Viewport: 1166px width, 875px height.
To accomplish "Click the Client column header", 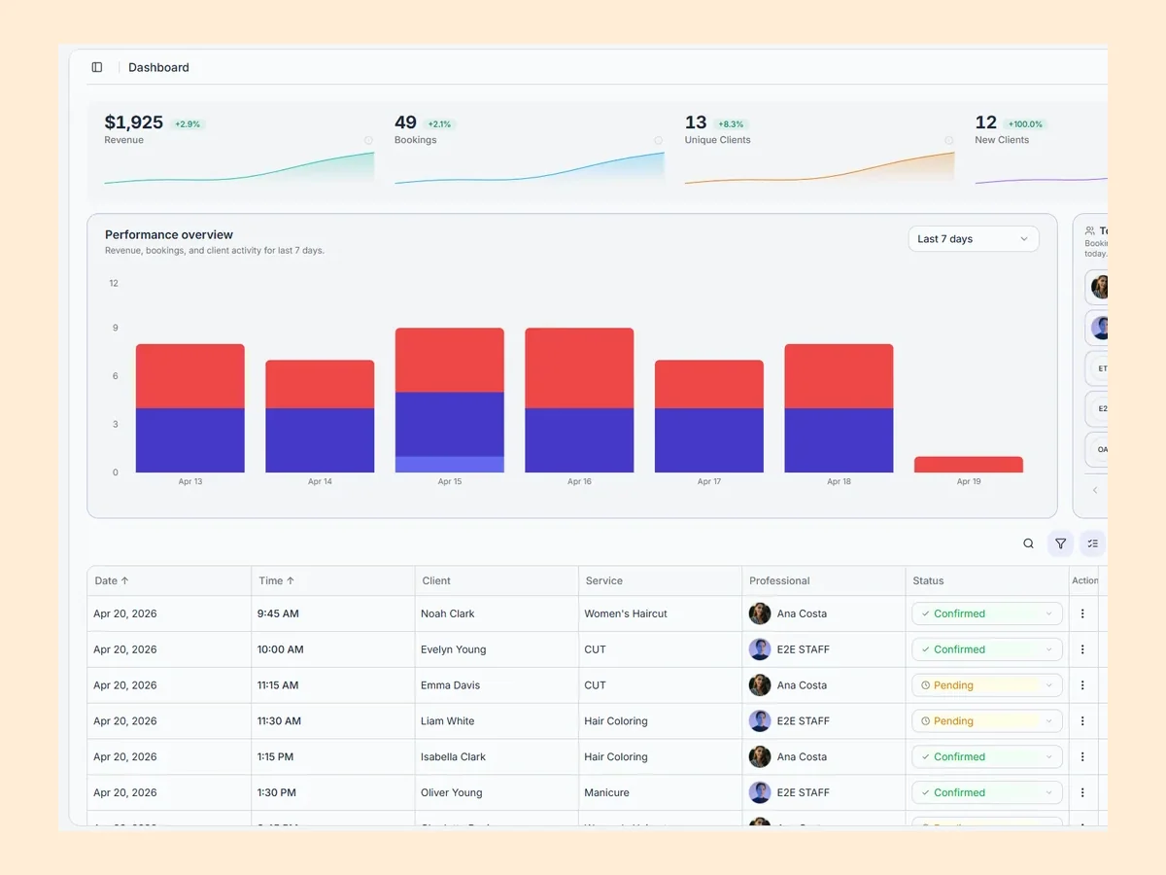I will pos(436,580).
